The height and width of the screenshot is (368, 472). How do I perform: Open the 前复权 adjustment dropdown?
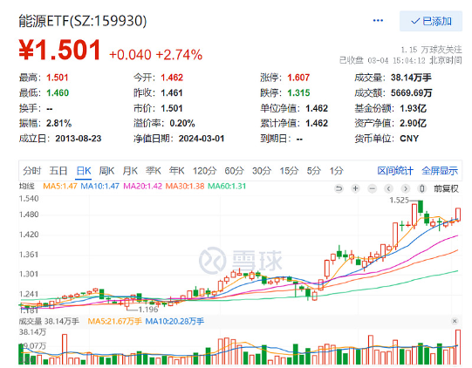coord(446,188)
